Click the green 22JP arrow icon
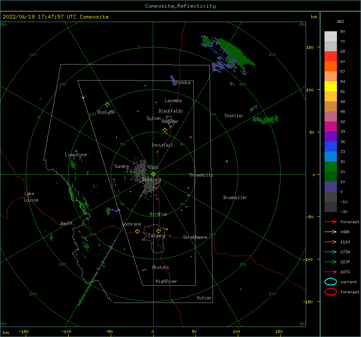The height and width of the screenshot is (337, 361). pos(331,262)
